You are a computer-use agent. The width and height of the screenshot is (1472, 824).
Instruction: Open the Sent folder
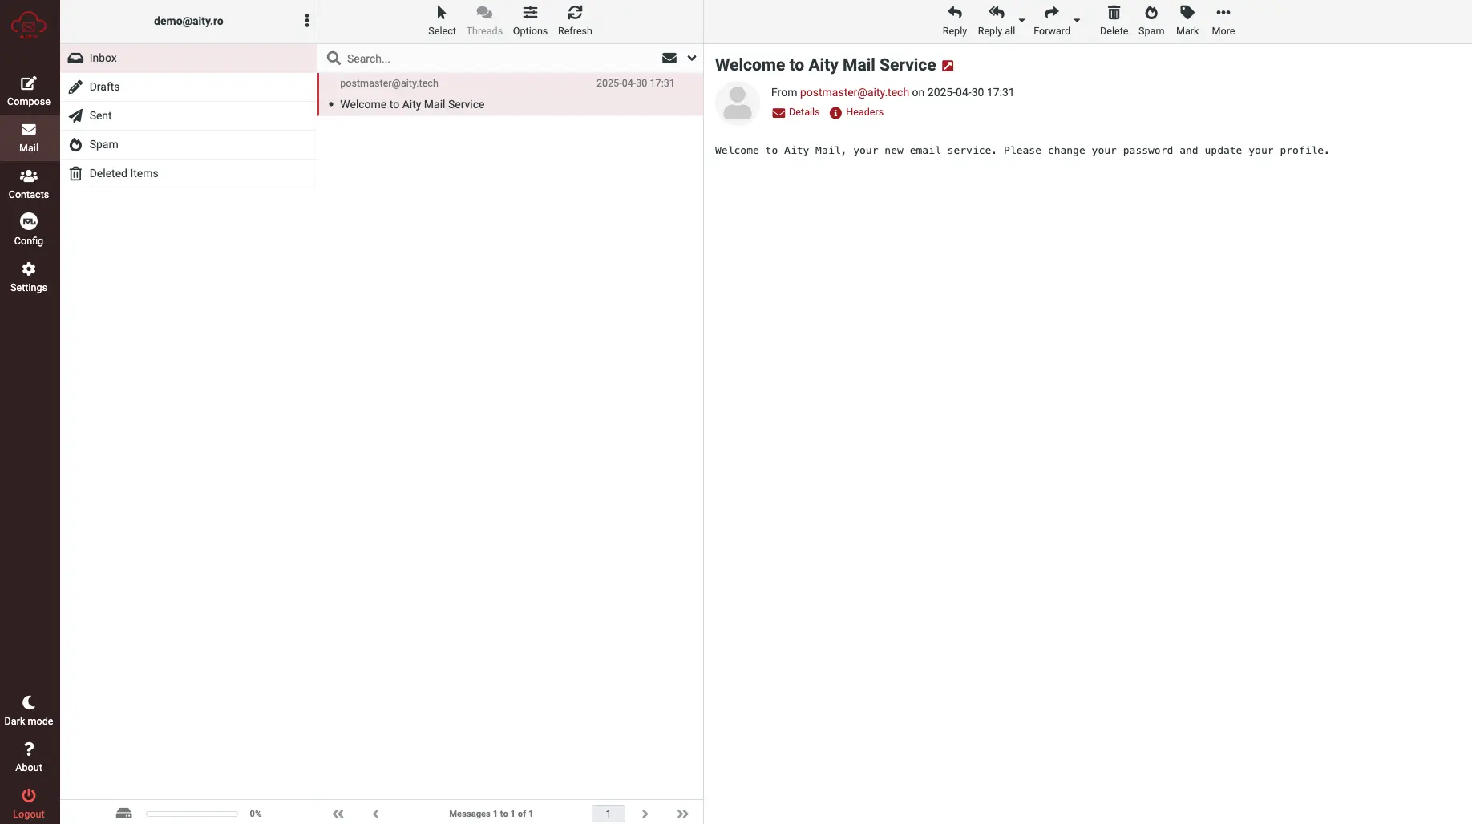pyautogui.click(x=188, y=115)
